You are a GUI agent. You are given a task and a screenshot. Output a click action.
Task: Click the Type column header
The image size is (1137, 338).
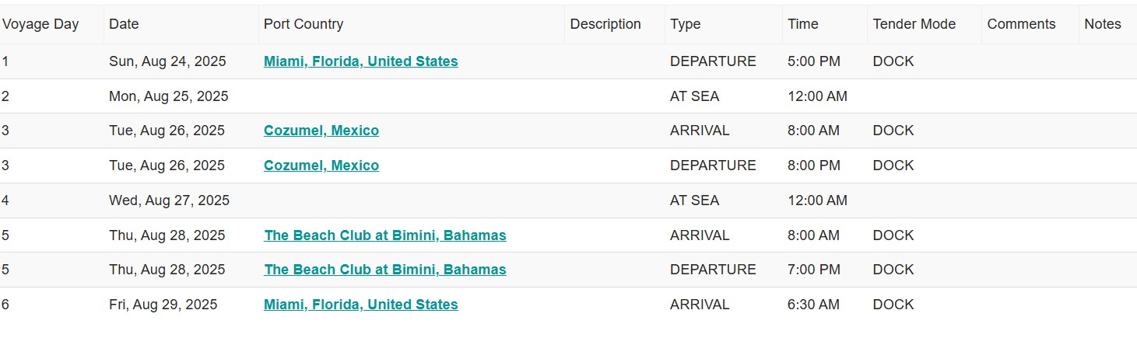pyautogui.click(x=686, y=24)
